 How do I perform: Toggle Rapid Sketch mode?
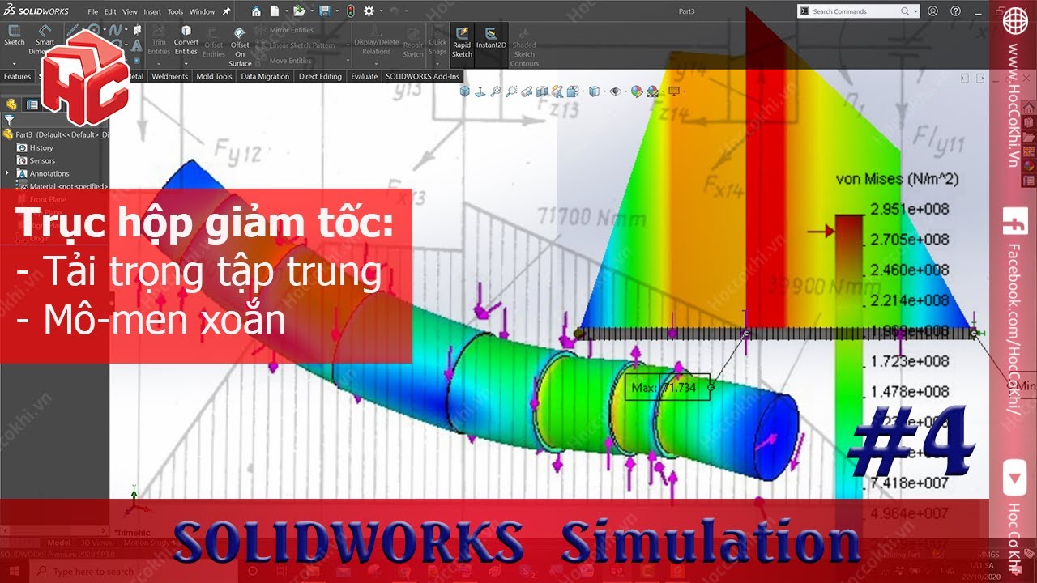coord(462,42)
